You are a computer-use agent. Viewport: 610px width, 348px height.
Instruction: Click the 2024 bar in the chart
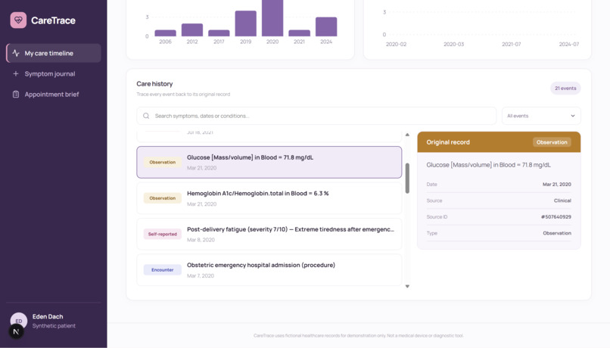(326, 26)
